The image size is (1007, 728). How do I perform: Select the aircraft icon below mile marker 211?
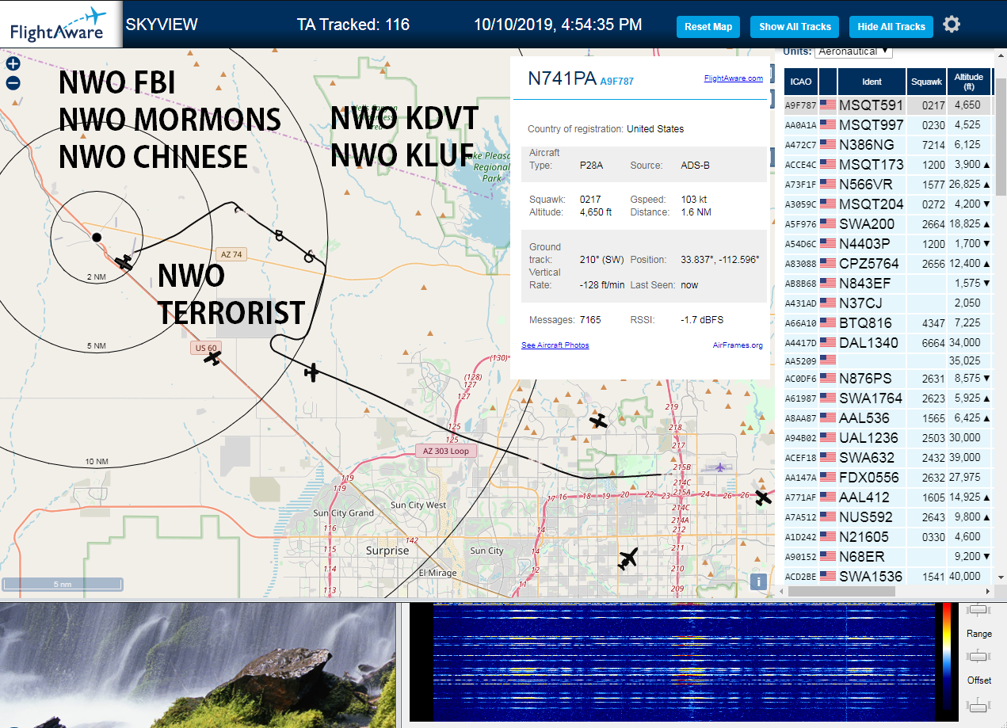tap(628, 558)
